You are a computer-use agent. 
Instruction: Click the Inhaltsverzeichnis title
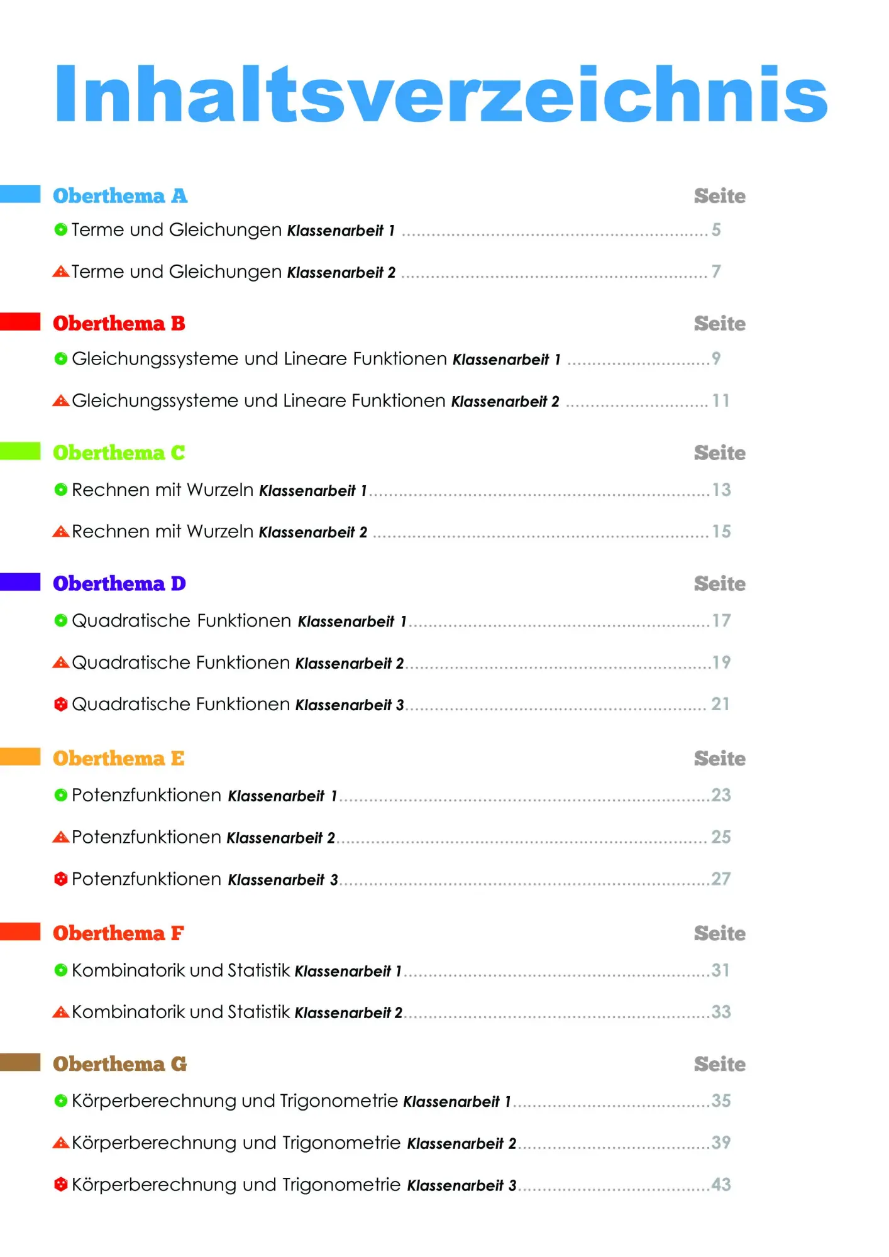pyautogui.click(x=441, y=94)
